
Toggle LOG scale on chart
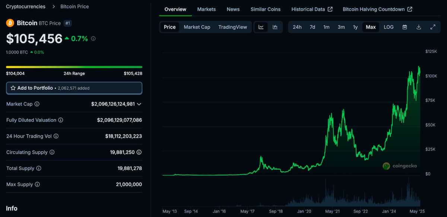389,27
